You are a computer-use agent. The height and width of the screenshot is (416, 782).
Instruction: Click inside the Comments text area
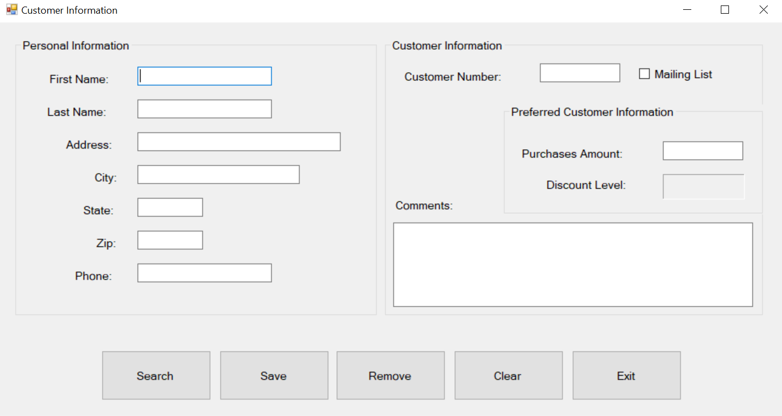(x=572, y=264)
